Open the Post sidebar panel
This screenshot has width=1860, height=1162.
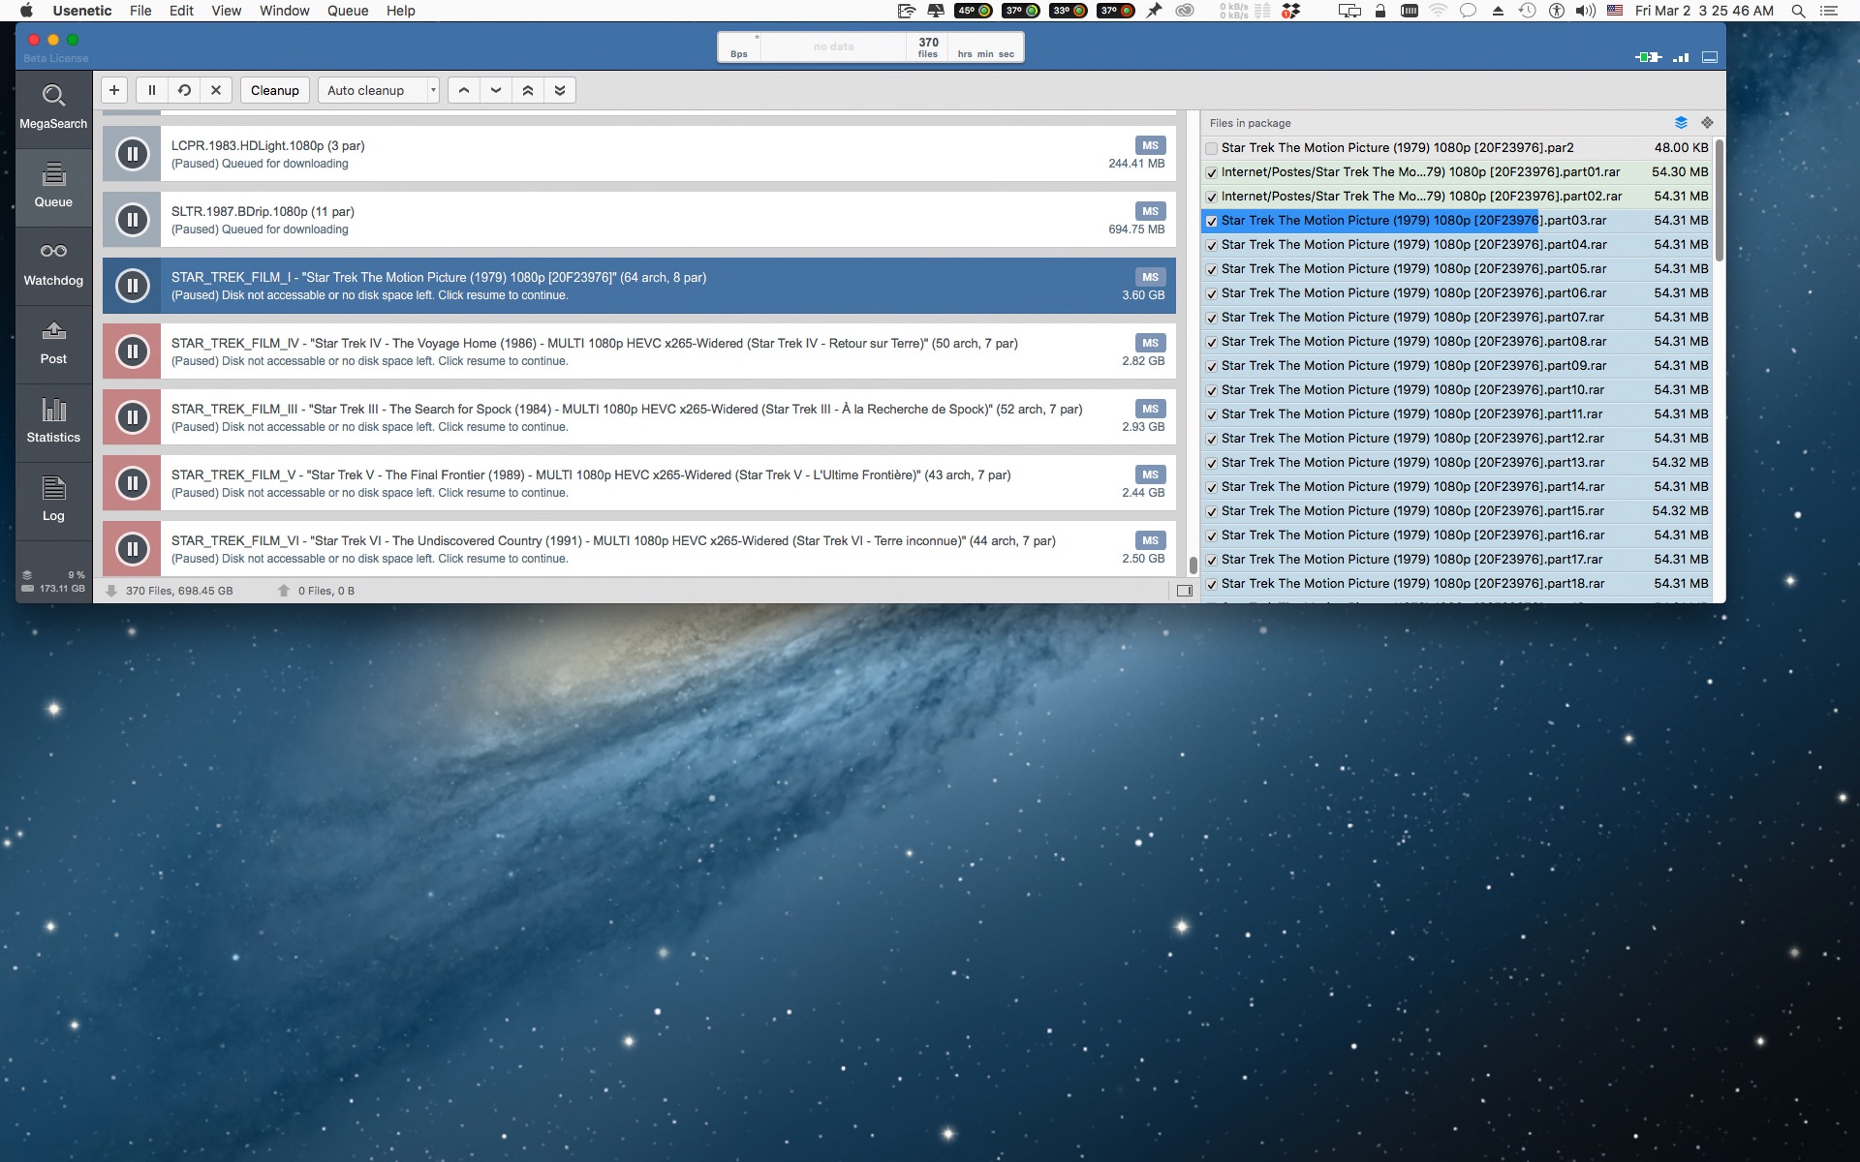[x=53, y=344]
